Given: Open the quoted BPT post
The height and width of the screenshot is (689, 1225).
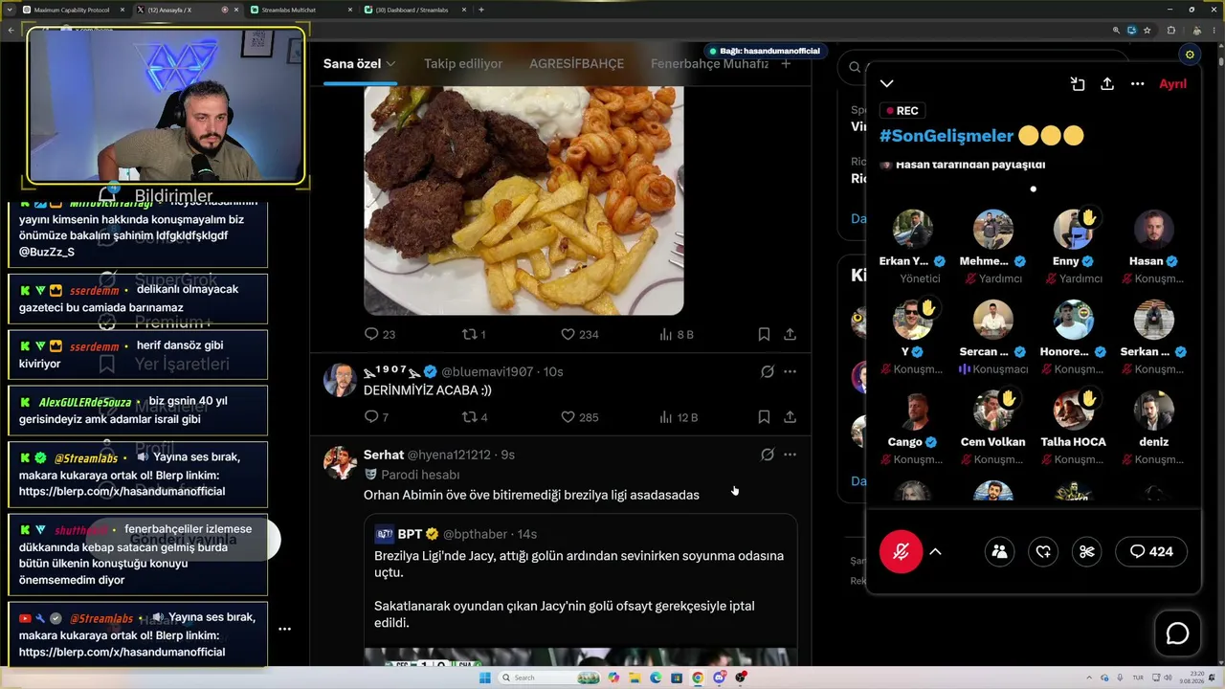Looking at the screenshot, I should (x=580, y=590).
